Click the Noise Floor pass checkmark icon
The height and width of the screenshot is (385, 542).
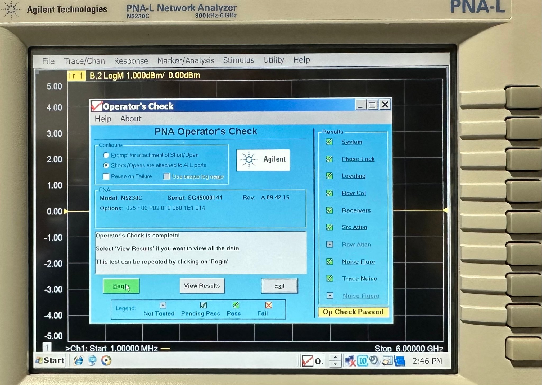(x=330, y=261)
